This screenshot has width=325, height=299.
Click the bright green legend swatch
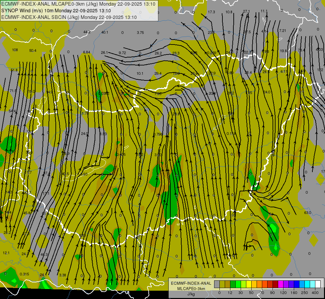(x=238, y=284)
